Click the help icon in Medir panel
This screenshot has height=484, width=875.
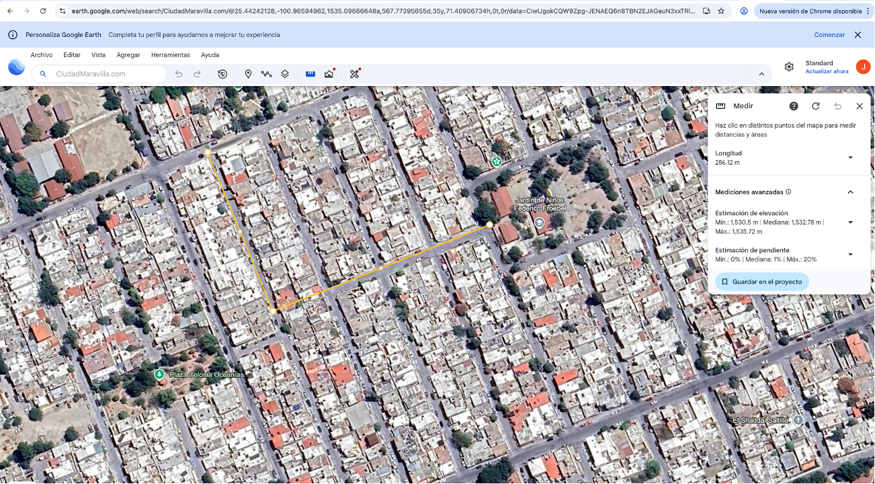(794, 106)
